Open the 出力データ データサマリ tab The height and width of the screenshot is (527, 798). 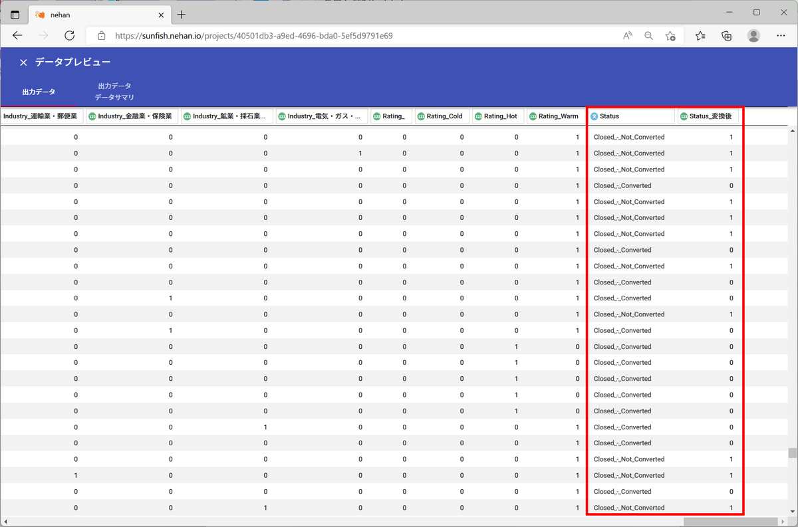click(114, 92)
